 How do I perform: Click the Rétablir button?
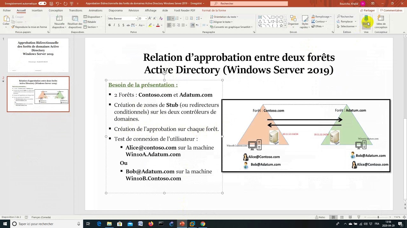pos(90,22)
